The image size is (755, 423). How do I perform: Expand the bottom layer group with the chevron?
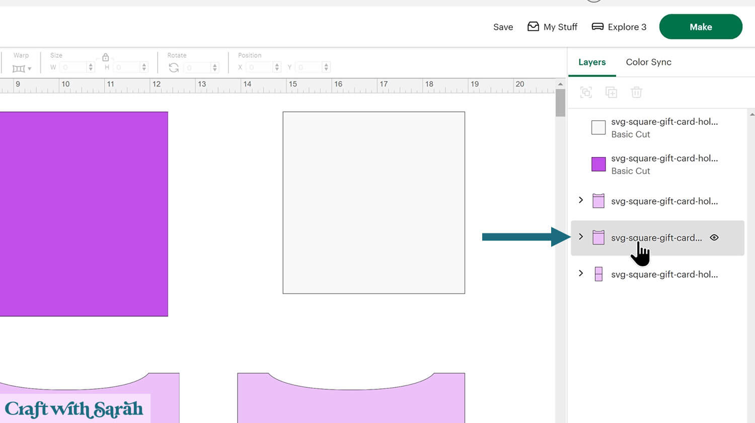click(x=581, y=274)
